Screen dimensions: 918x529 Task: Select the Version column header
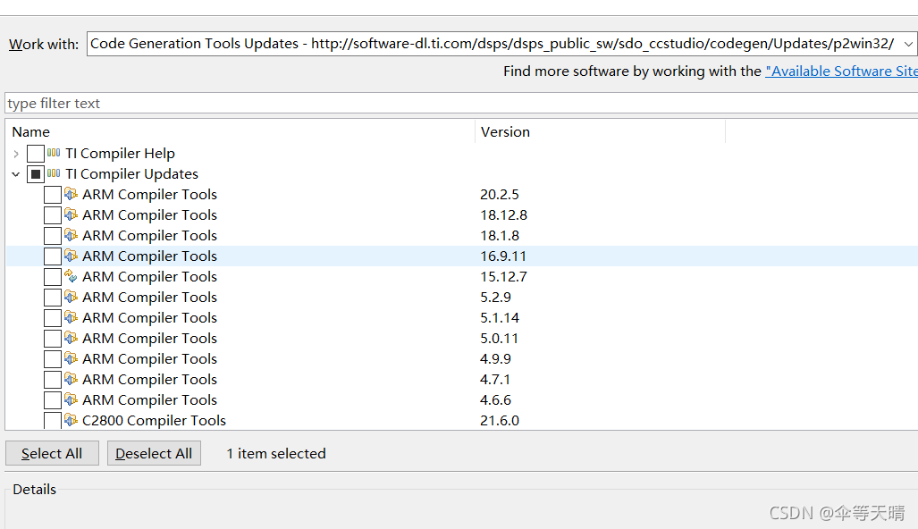coord(505,131)
